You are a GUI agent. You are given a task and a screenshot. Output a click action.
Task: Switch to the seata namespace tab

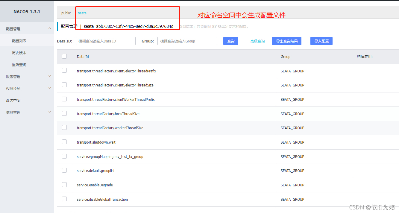click(x=82, y=13)
